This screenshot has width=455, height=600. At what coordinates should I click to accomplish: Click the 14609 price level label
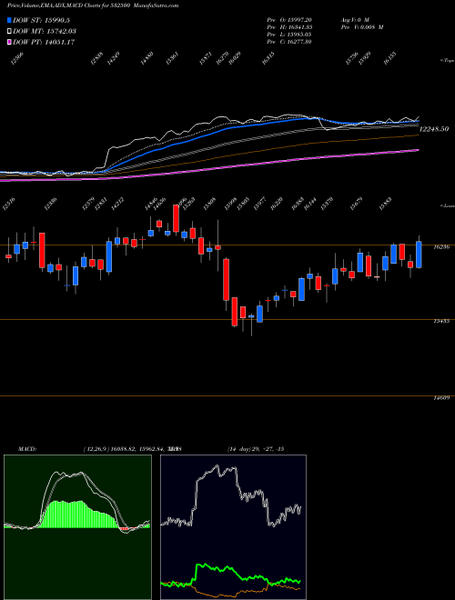click(441, 398)
